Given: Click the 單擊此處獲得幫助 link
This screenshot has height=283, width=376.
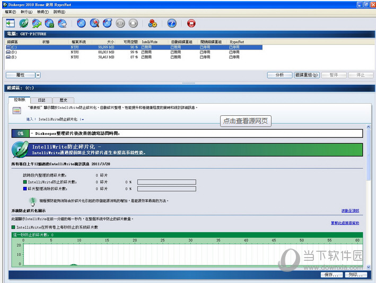Looking at the screenshot, I should [345, 223].
